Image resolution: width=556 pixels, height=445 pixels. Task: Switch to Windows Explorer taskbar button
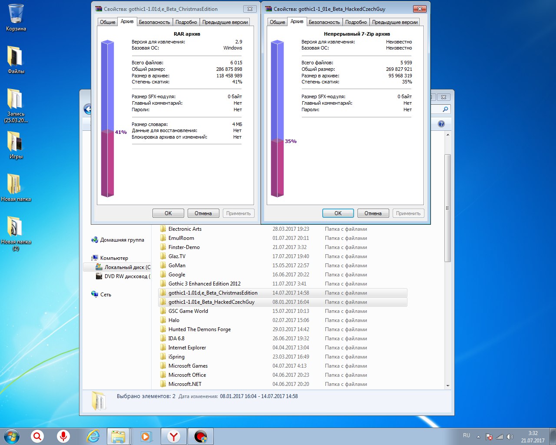(x=118, y=436)
